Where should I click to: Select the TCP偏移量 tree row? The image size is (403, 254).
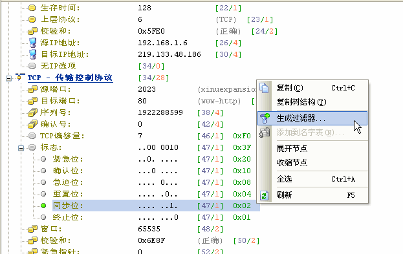[62, 136]
